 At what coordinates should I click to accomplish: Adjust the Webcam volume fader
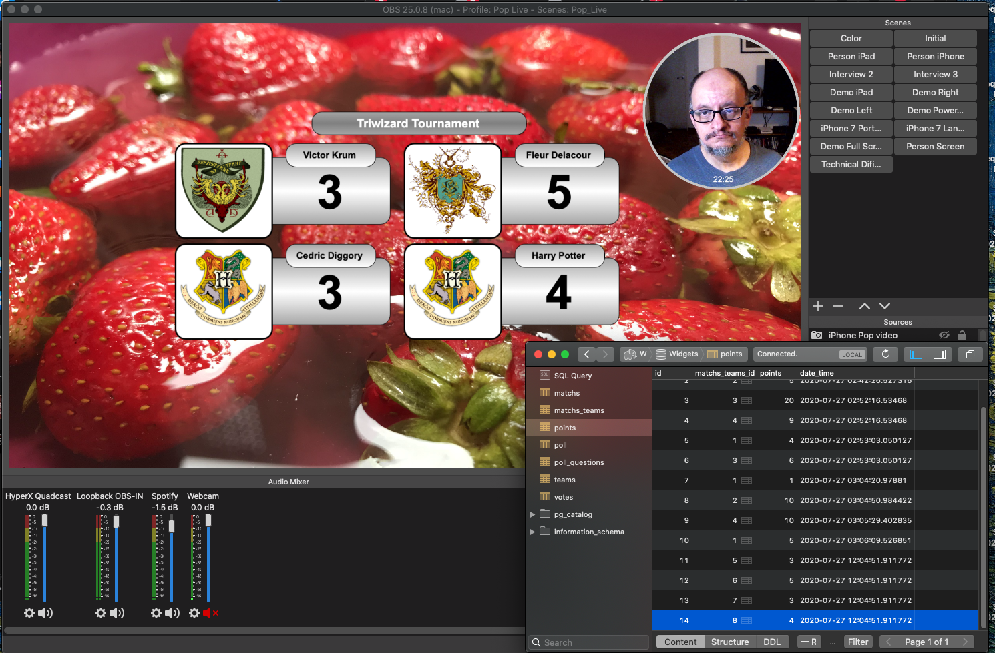tap(208, 521)
